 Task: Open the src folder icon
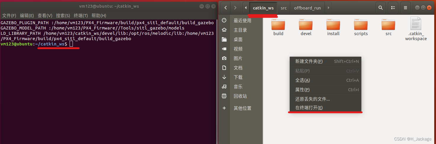click(388, 25)
